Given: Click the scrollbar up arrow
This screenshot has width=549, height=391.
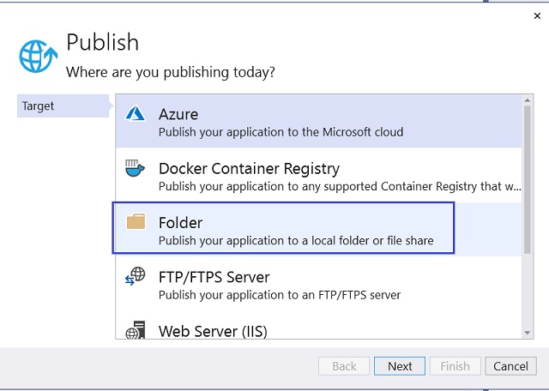Looking at the screenshot, I should (x=528, y=100).
